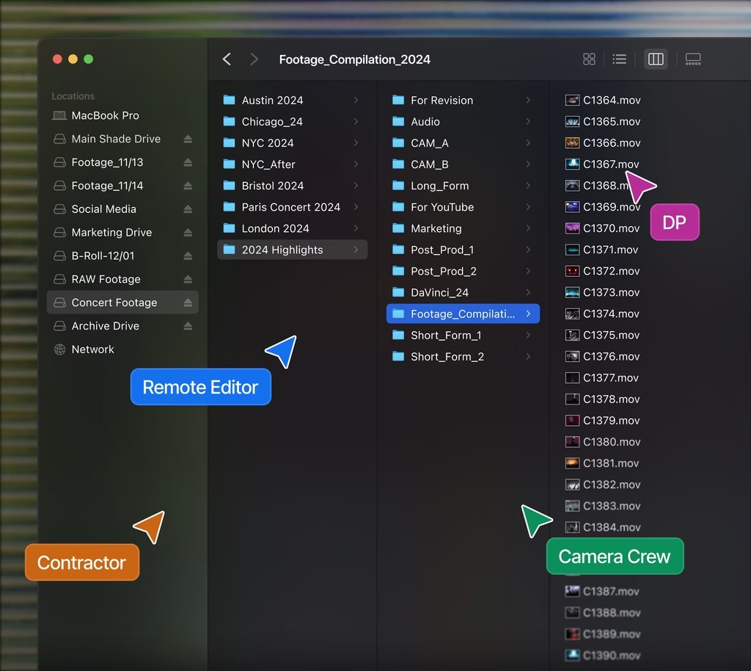The image size is (751, 671).
Task: Expand Austin 2024 folder chevron
Action: click(x=356, y=100)
